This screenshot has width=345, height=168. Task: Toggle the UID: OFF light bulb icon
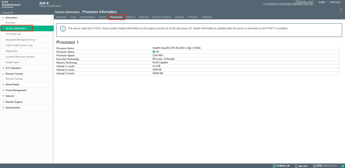pyautogui.click(x=296, y=166)
